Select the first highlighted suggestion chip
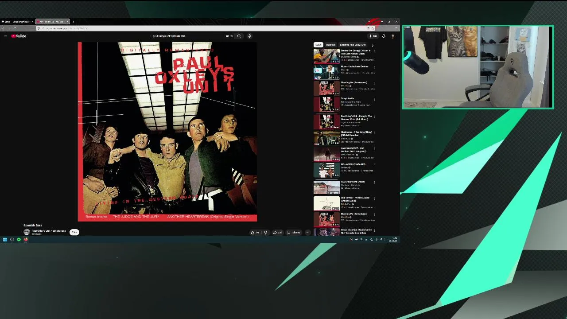This screenshot has width=567, height=319. pos(318,45)
